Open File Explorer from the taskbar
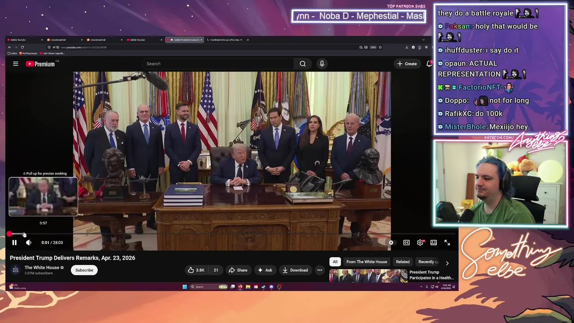574x323 pixels. click(248, 287)
